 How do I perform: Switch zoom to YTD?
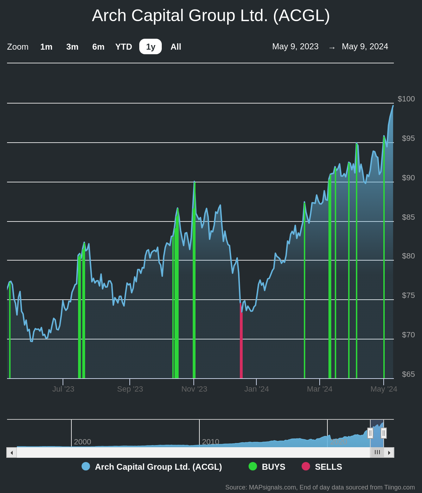pos(124,46)
